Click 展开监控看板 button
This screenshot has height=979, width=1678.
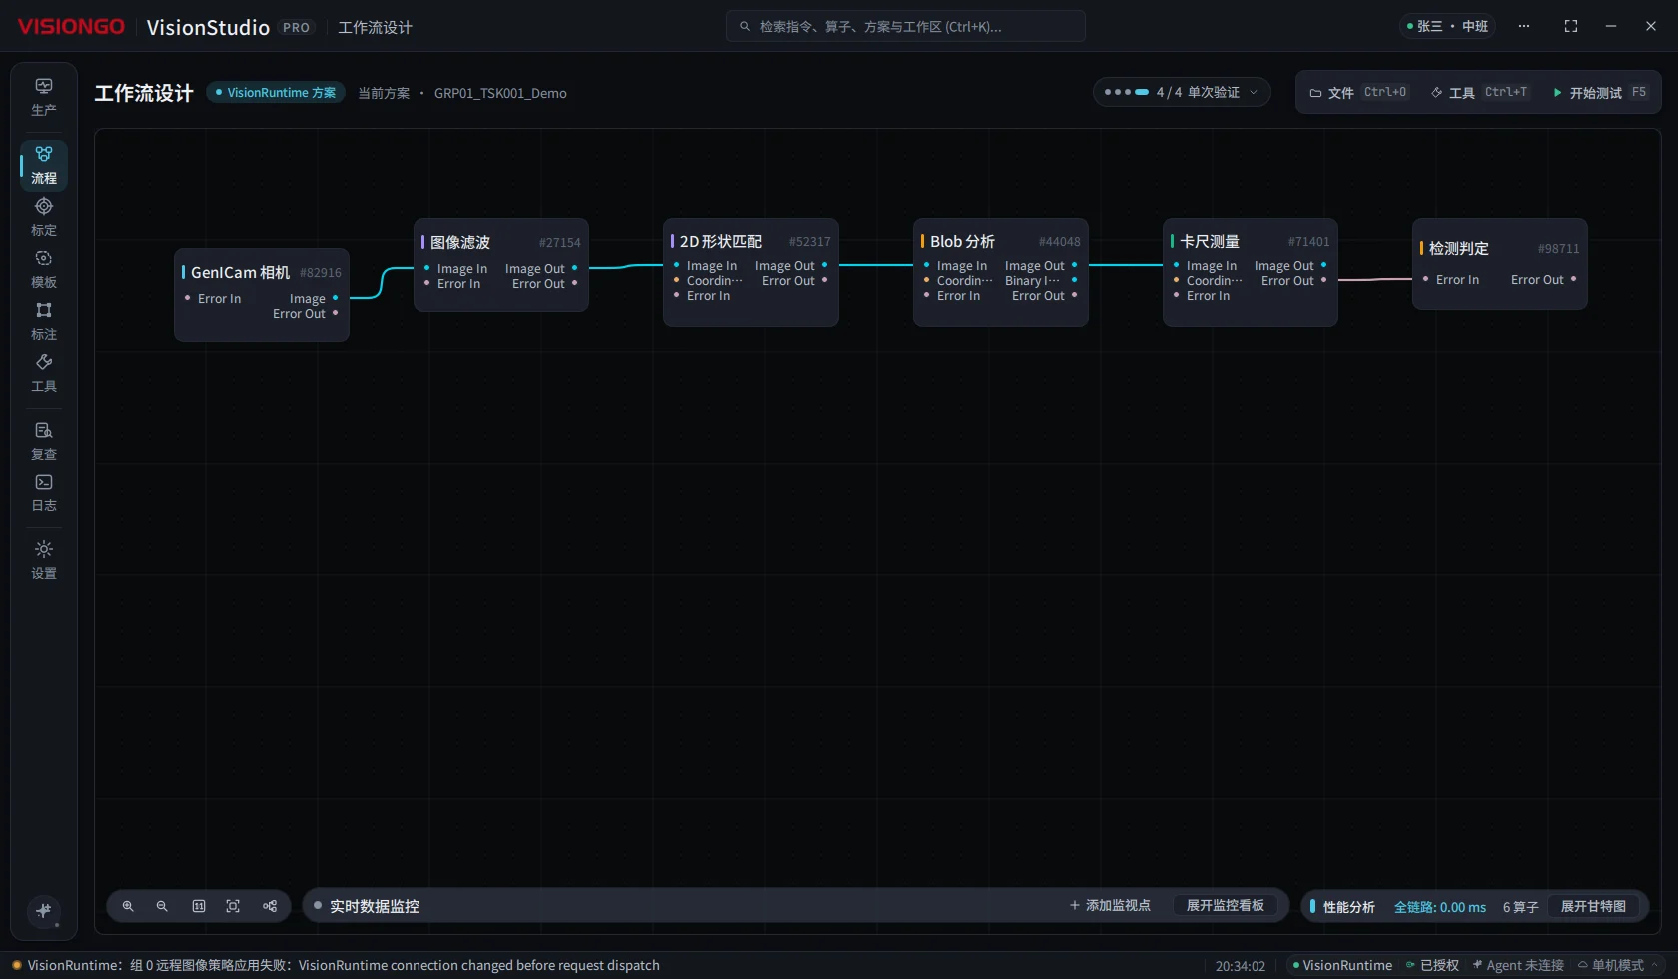point(1226,905)
